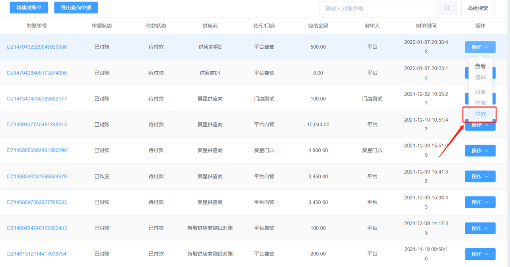Open statement link DZ1469137740481318913
This screenshot has height=267, width=510.
click(37, 125)
